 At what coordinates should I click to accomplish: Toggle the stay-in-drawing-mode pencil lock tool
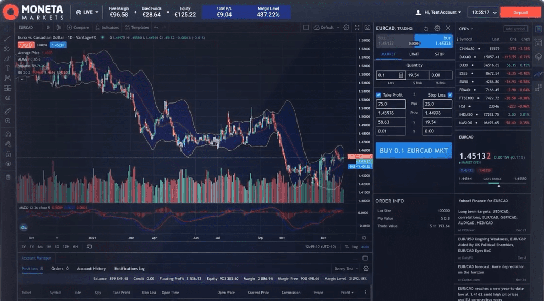[7, 144]
